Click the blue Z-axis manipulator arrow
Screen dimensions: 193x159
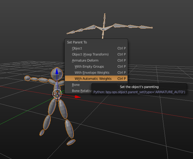(57, 71)
